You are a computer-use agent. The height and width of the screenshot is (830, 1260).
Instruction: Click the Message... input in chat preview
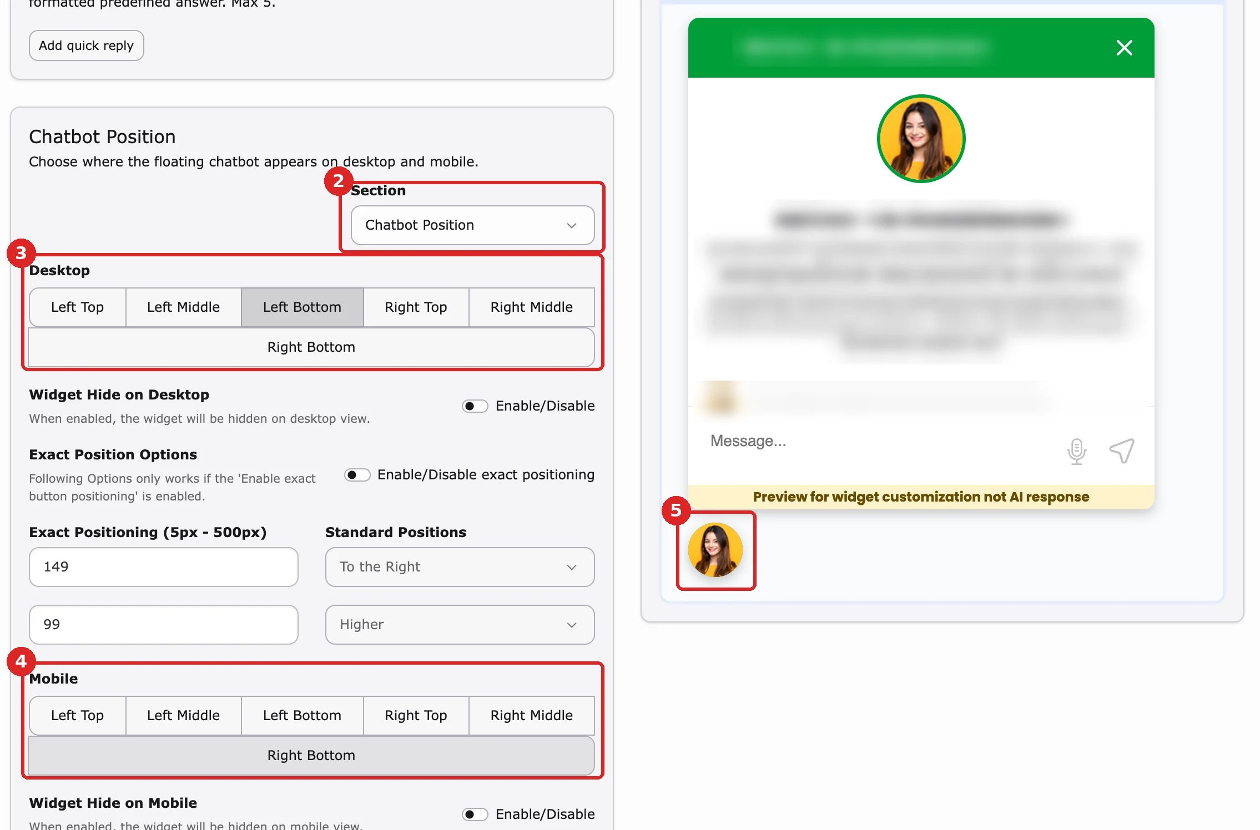click(x=877, y=442)
